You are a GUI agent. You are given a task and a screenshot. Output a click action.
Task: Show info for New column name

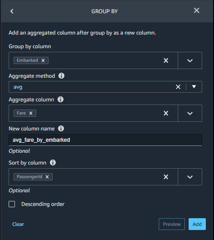tap(61, 129)
